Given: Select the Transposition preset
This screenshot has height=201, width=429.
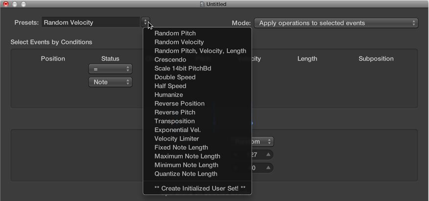Looking at the screenshot, I should (197, 121).
